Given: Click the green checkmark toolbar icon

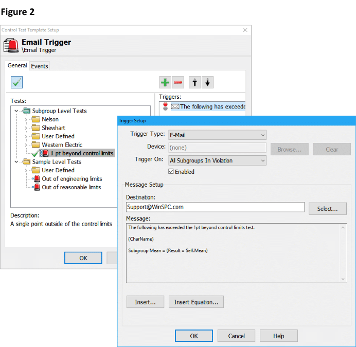Looking at the screenshot, I should tap(16, 82).
